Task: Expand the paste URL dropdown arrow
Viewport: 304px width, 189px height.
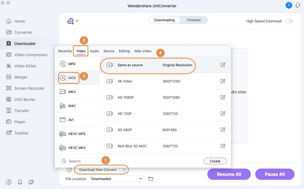Action: click(x=77, y=21)
